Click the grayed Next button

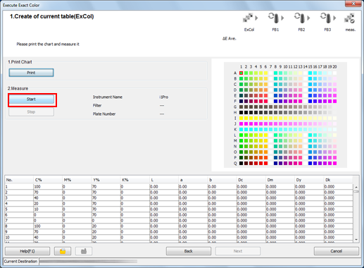(238, 251)
